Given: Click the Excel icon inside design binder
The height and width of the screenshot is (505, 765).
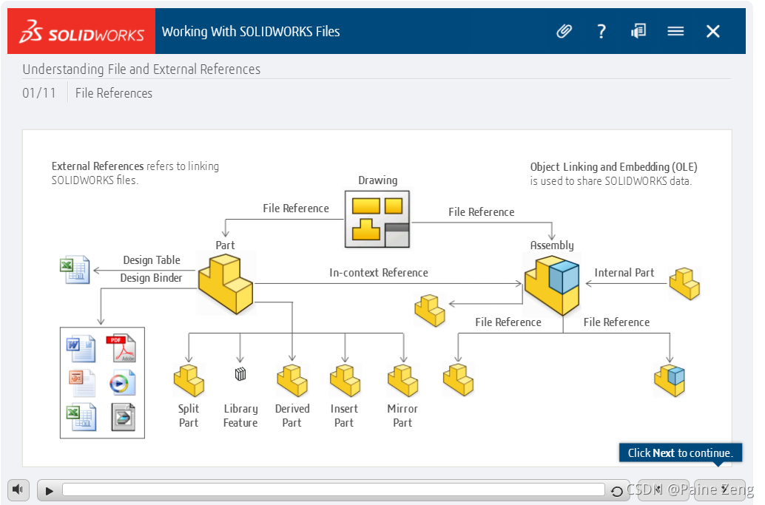Looking at the screenshot, I should [81, 417].
